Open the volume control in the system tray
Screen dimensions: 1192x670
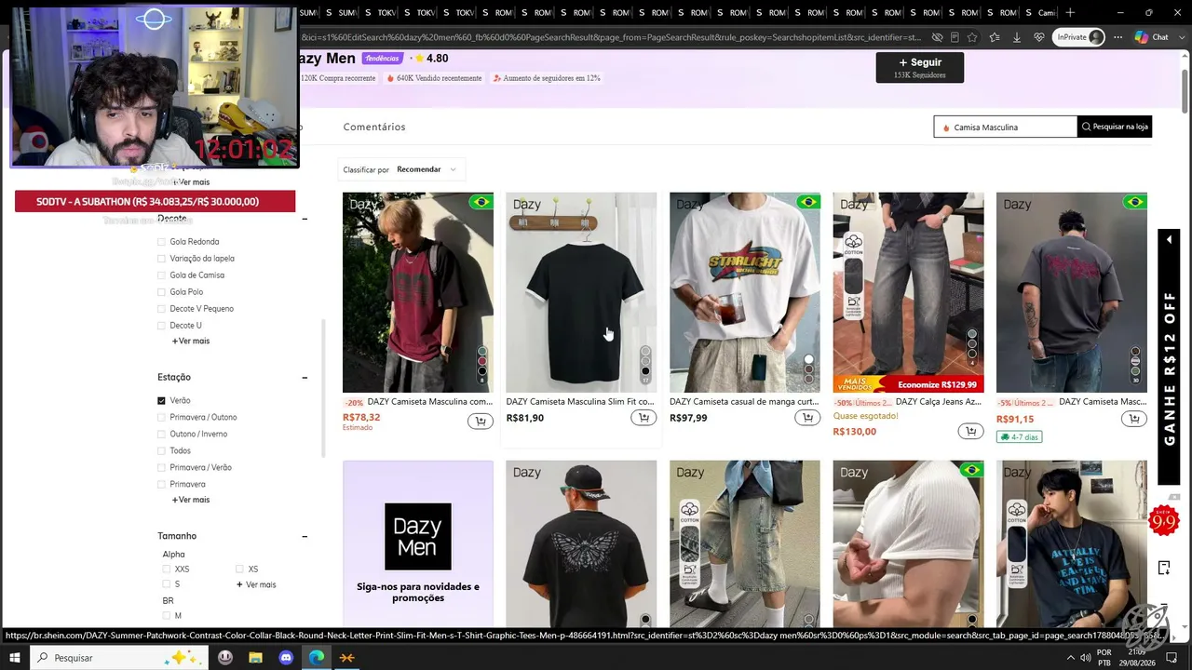(x=1086, y=658)
